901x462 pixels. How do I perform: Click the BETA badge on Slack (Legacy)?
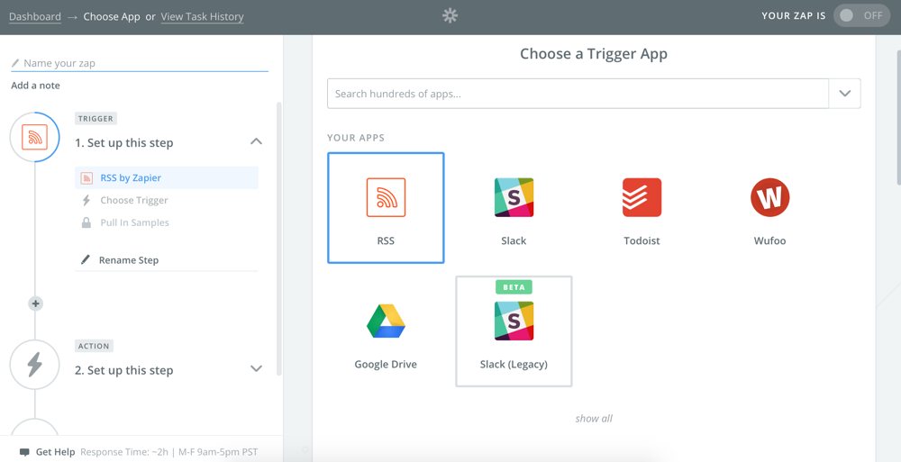point(514,286)
